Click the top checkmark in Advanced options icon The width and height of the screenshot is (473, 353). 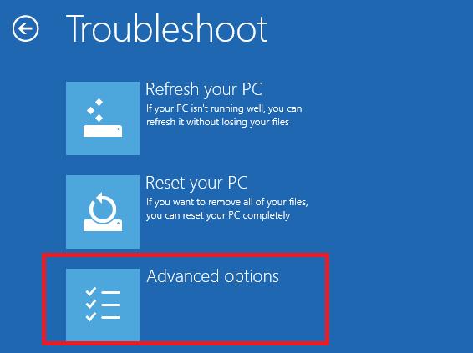point(91,291)
